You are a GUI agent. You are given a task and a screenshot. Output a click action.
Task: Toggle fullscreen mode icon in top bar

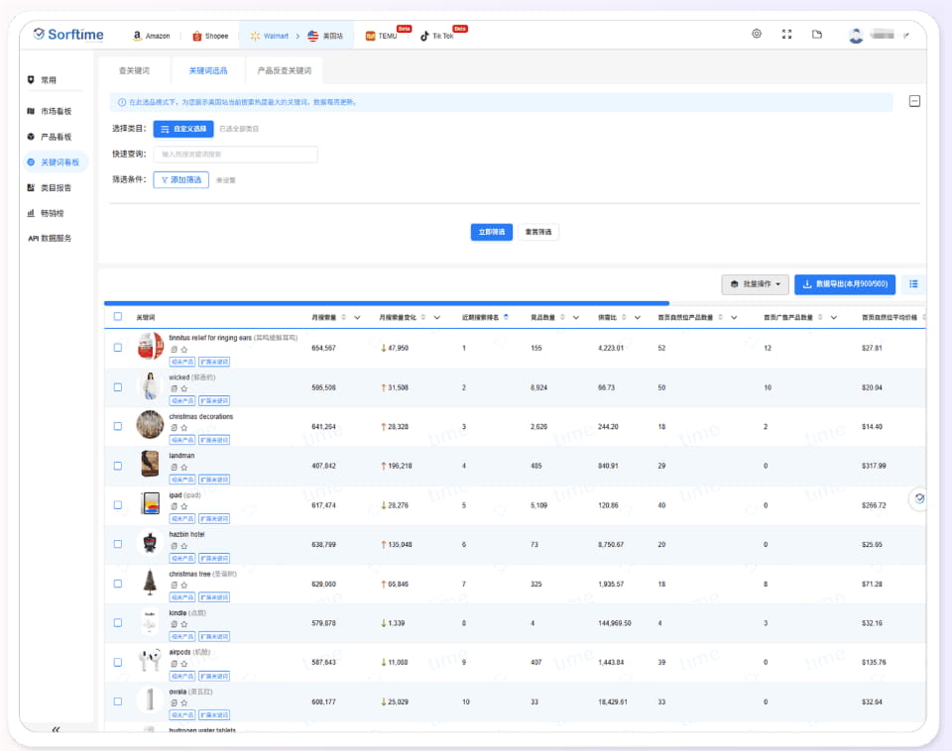(x=786, y=34)
